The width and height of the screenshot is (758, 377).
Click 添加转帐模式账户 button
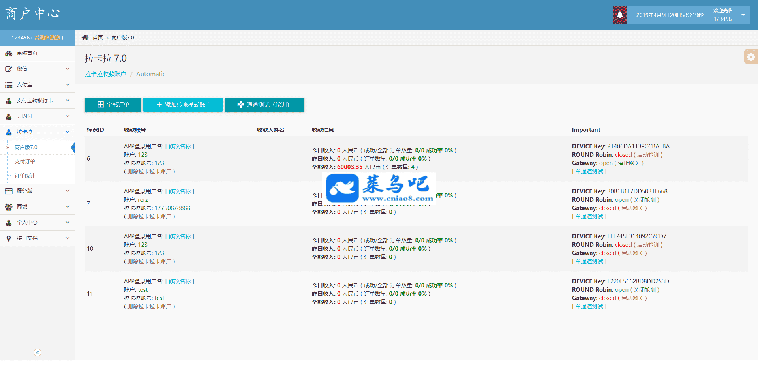(183, 105)
